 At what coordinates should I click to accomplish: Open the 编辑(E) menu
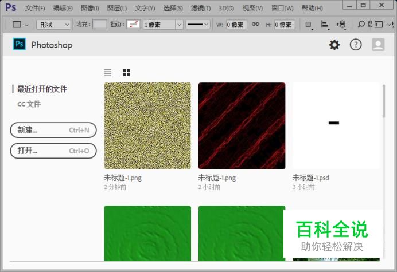coord(63,8)
